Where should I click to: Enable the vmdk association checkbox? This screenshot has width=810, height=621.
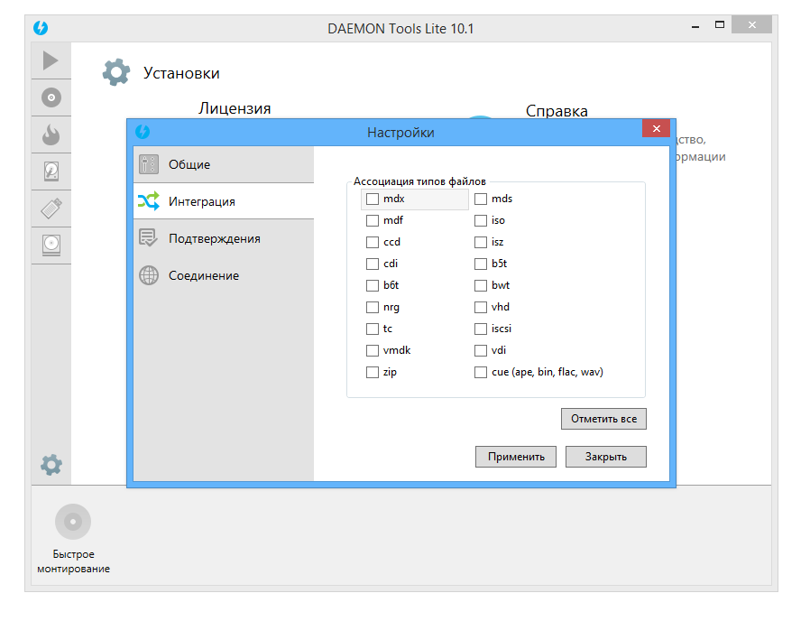point(373,350)
